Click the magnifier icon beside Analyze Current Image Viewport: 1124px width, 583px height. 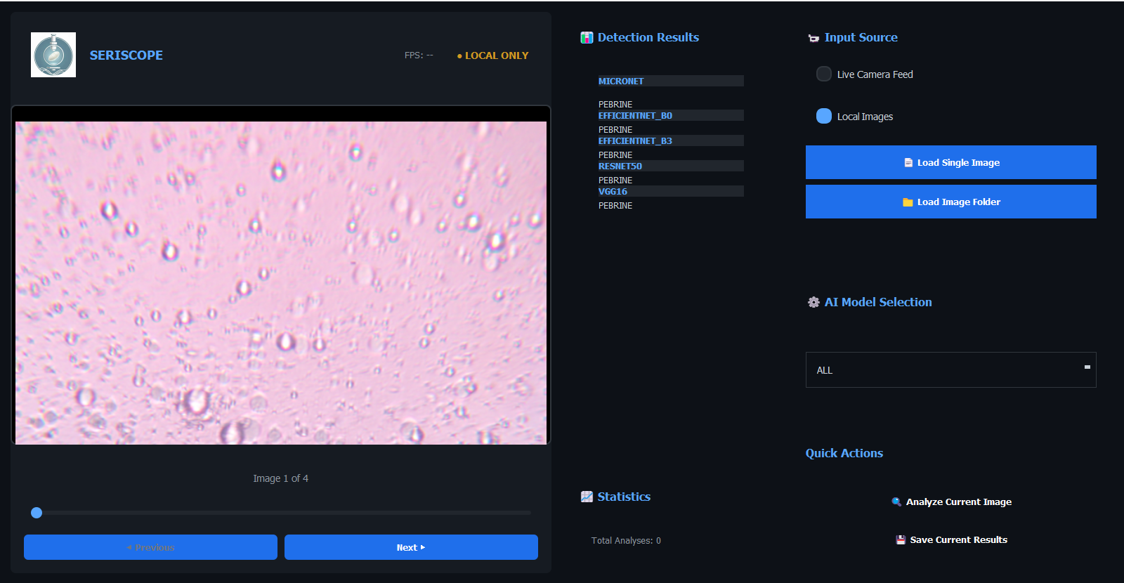[x=896, y=502]
